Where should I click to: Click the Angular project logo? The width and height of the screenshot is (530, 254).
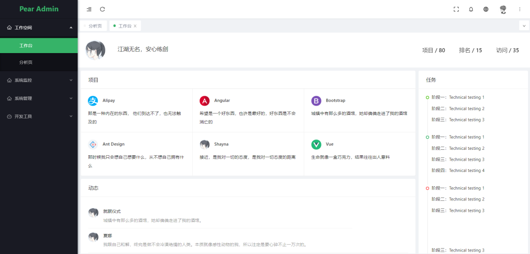coord(204,101)
